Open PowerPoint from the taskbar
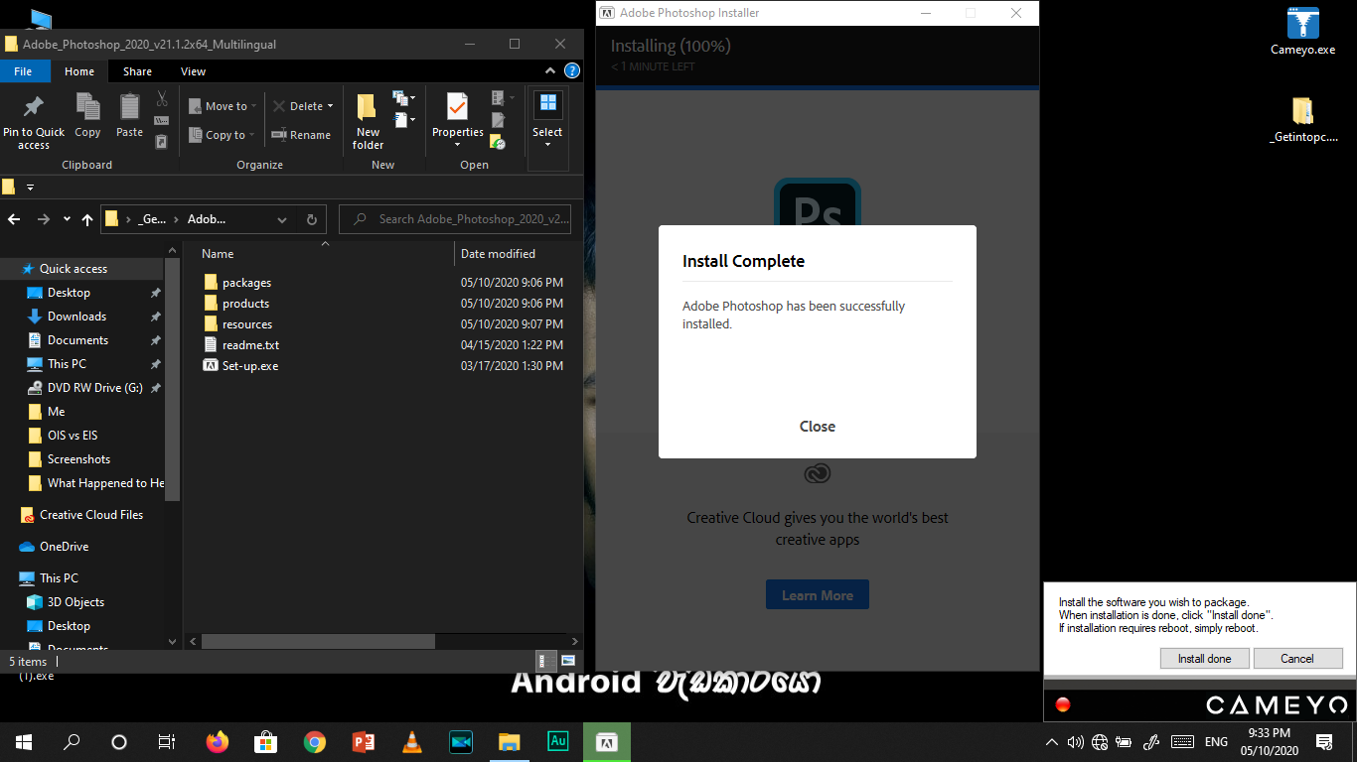The height and width of the screenshot is (762, 1357). coord(363,741)
